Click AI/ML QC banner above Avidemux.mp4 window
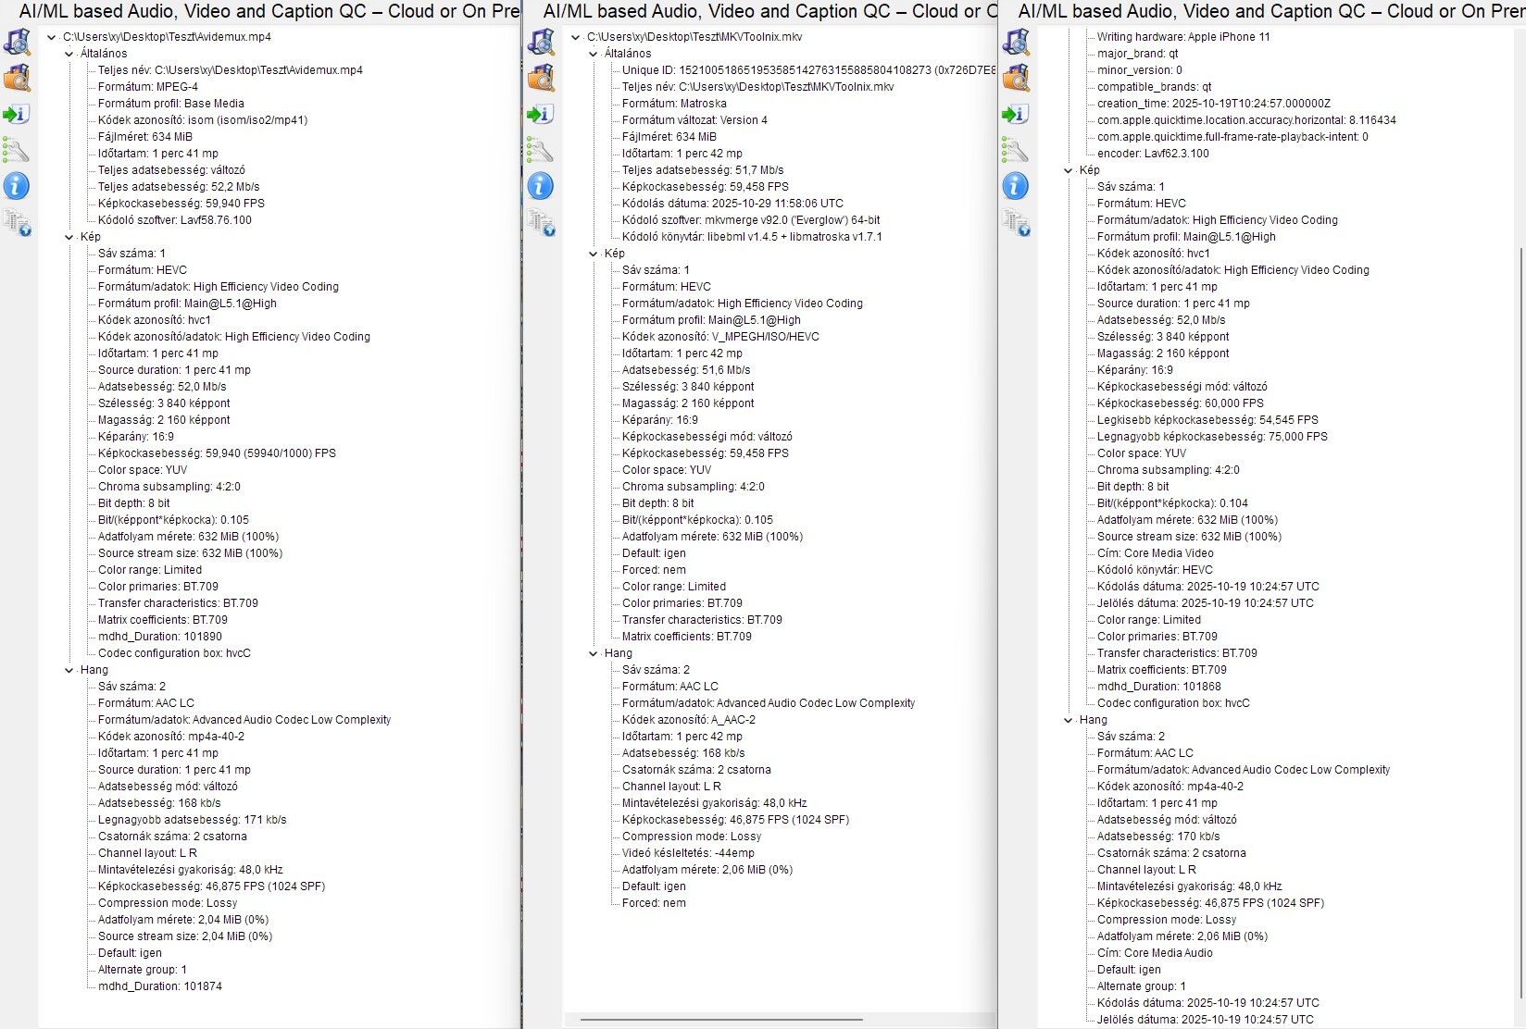Screen dimensions: 1526x1029 click(269, 12)
